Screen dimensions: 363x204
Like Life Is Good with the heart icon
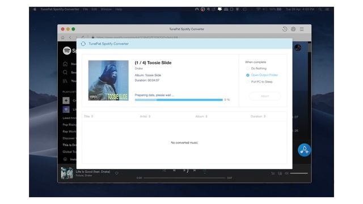point(117,173)
